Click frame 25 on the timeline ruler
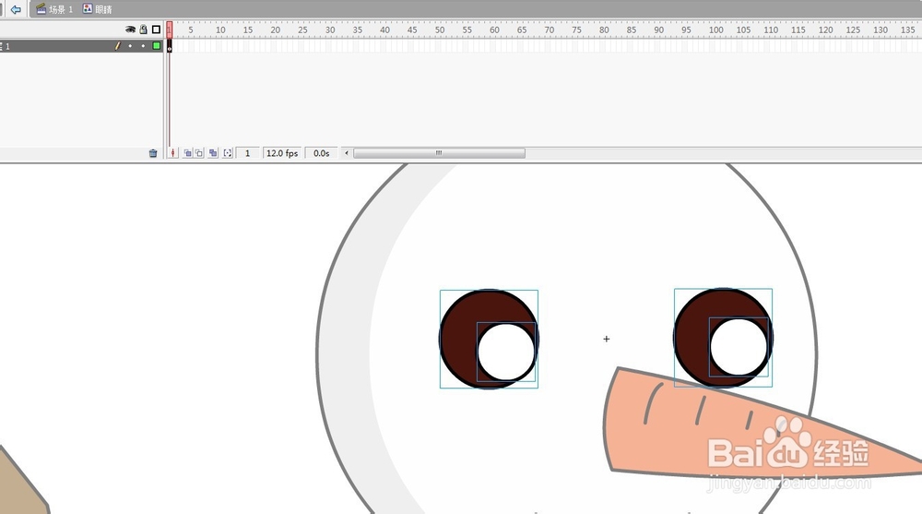Screen dimensions: 922x514 pyautogui.click(x=302, y=30)
